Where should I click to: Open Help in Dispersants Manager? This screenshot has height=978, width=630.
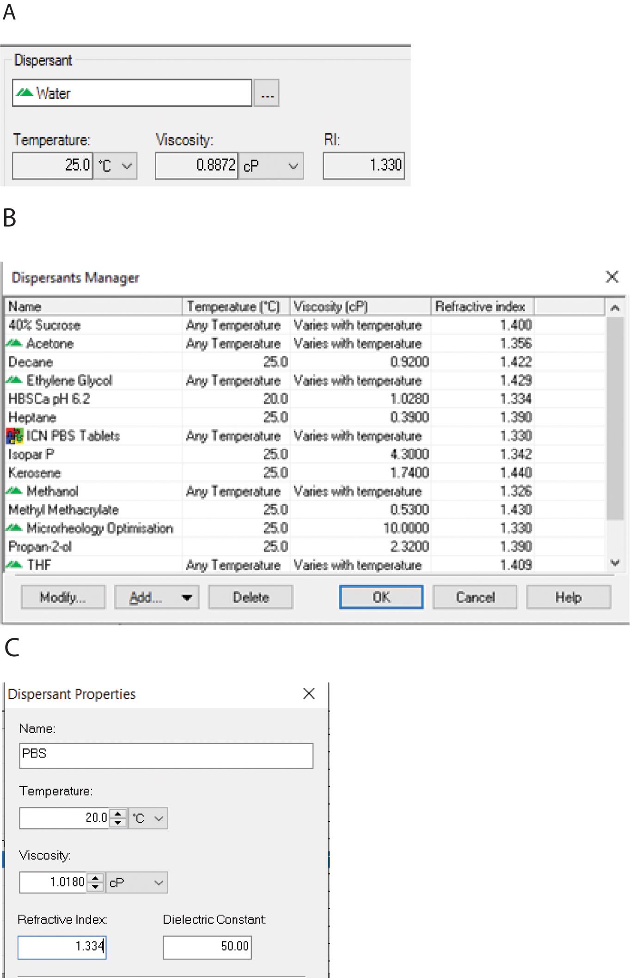coord(569,597)
